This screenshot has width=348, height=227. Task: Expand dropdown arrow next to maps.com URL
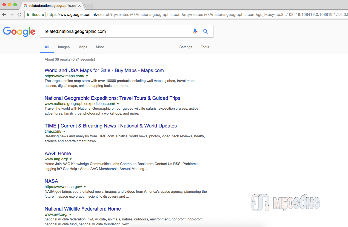click(x=87, y=76)
